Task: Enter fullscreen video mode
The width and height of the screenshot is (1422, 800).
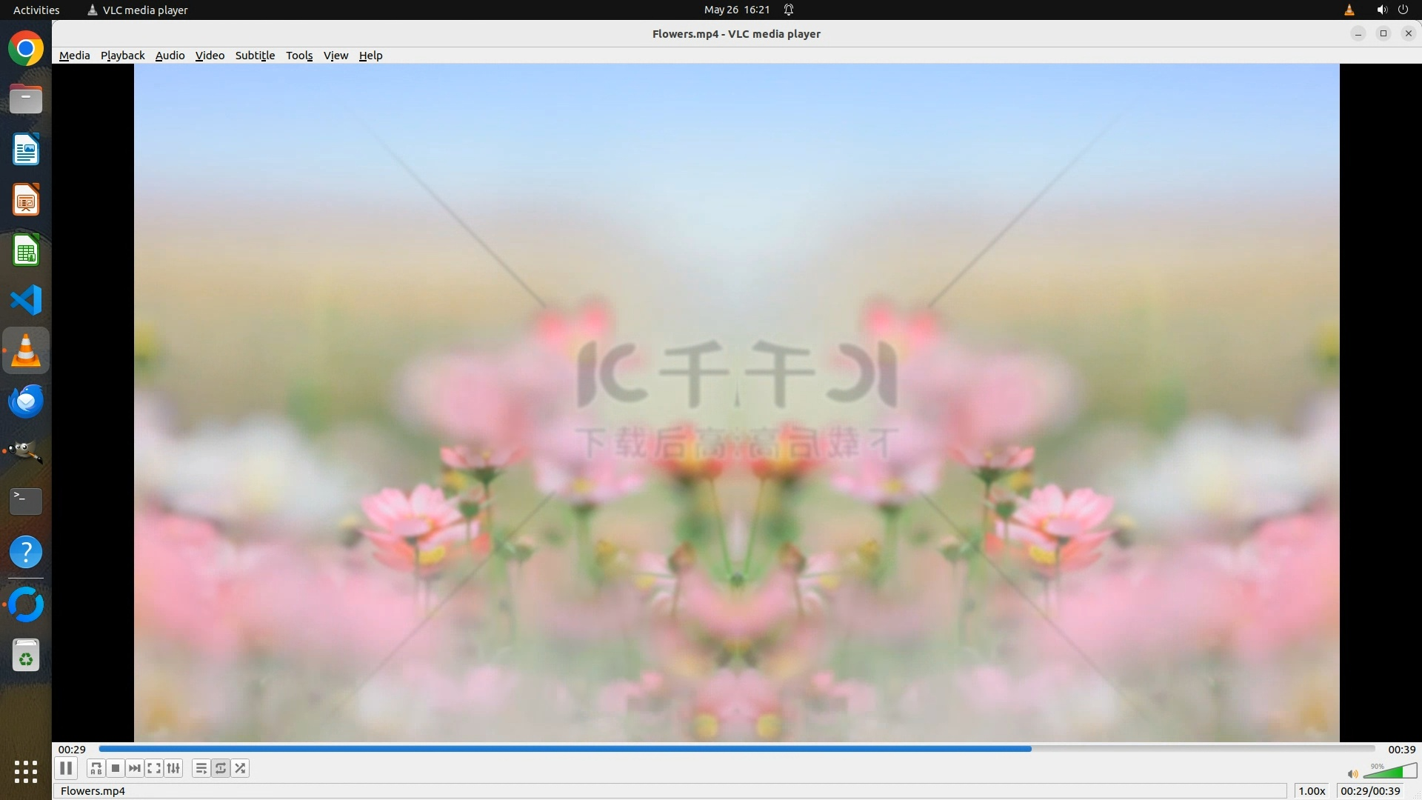Action: 153,768
